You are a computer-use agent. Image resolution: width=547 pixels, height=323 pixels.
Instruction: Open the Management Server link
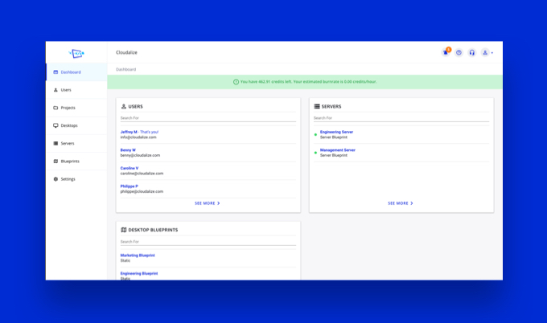[338, 150]
